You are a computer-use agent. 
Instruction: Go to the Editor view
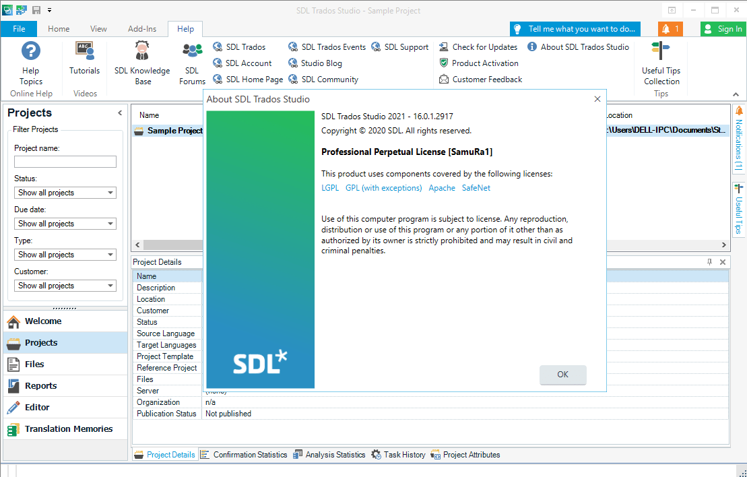(66, 407)
